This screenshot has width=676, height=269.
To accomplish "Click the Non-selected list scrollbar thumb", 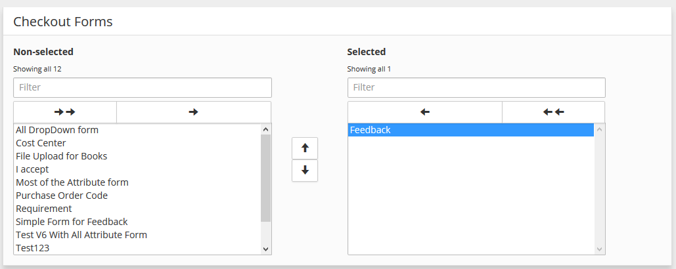I will coord(265,177).
